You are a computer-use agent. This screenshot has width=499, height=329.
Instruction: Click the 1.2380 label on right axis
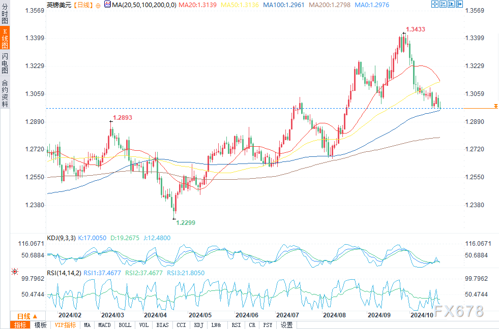point(475,205)
